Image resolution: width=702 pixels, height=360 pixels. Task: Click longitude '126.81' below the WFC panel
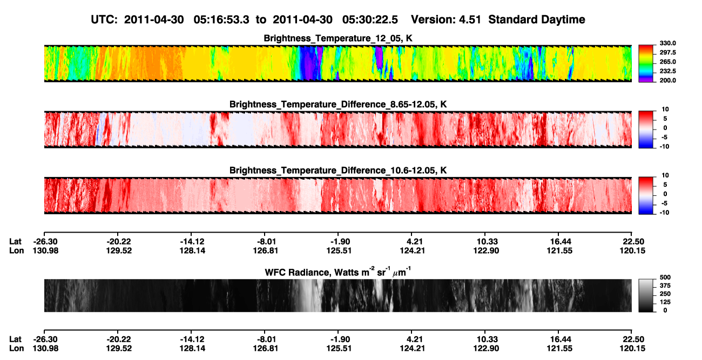[267, 348]
